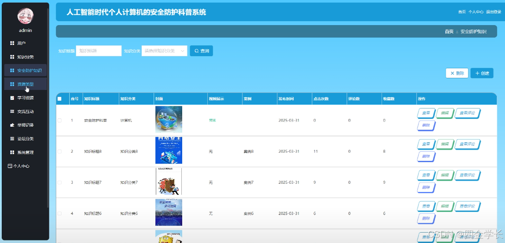Check the row 1 checkbox for 安全防护科普
The image size is (505, 243).
tap(59, 120)
